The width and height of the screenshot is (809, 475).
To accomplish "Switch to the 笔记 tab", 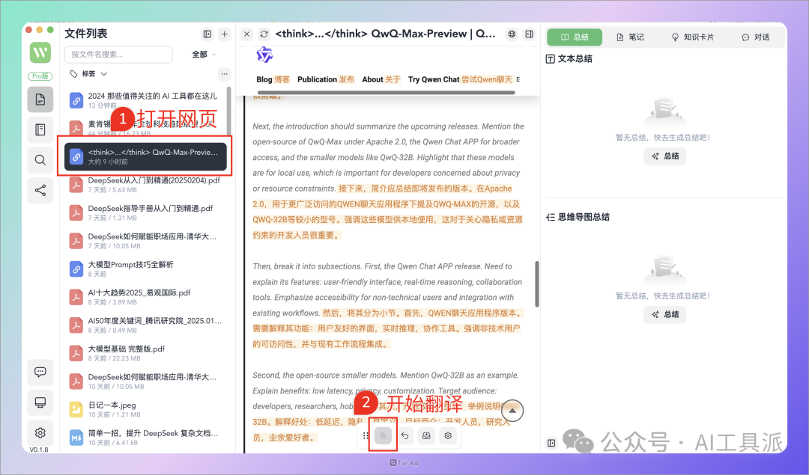I will [630, 37].
